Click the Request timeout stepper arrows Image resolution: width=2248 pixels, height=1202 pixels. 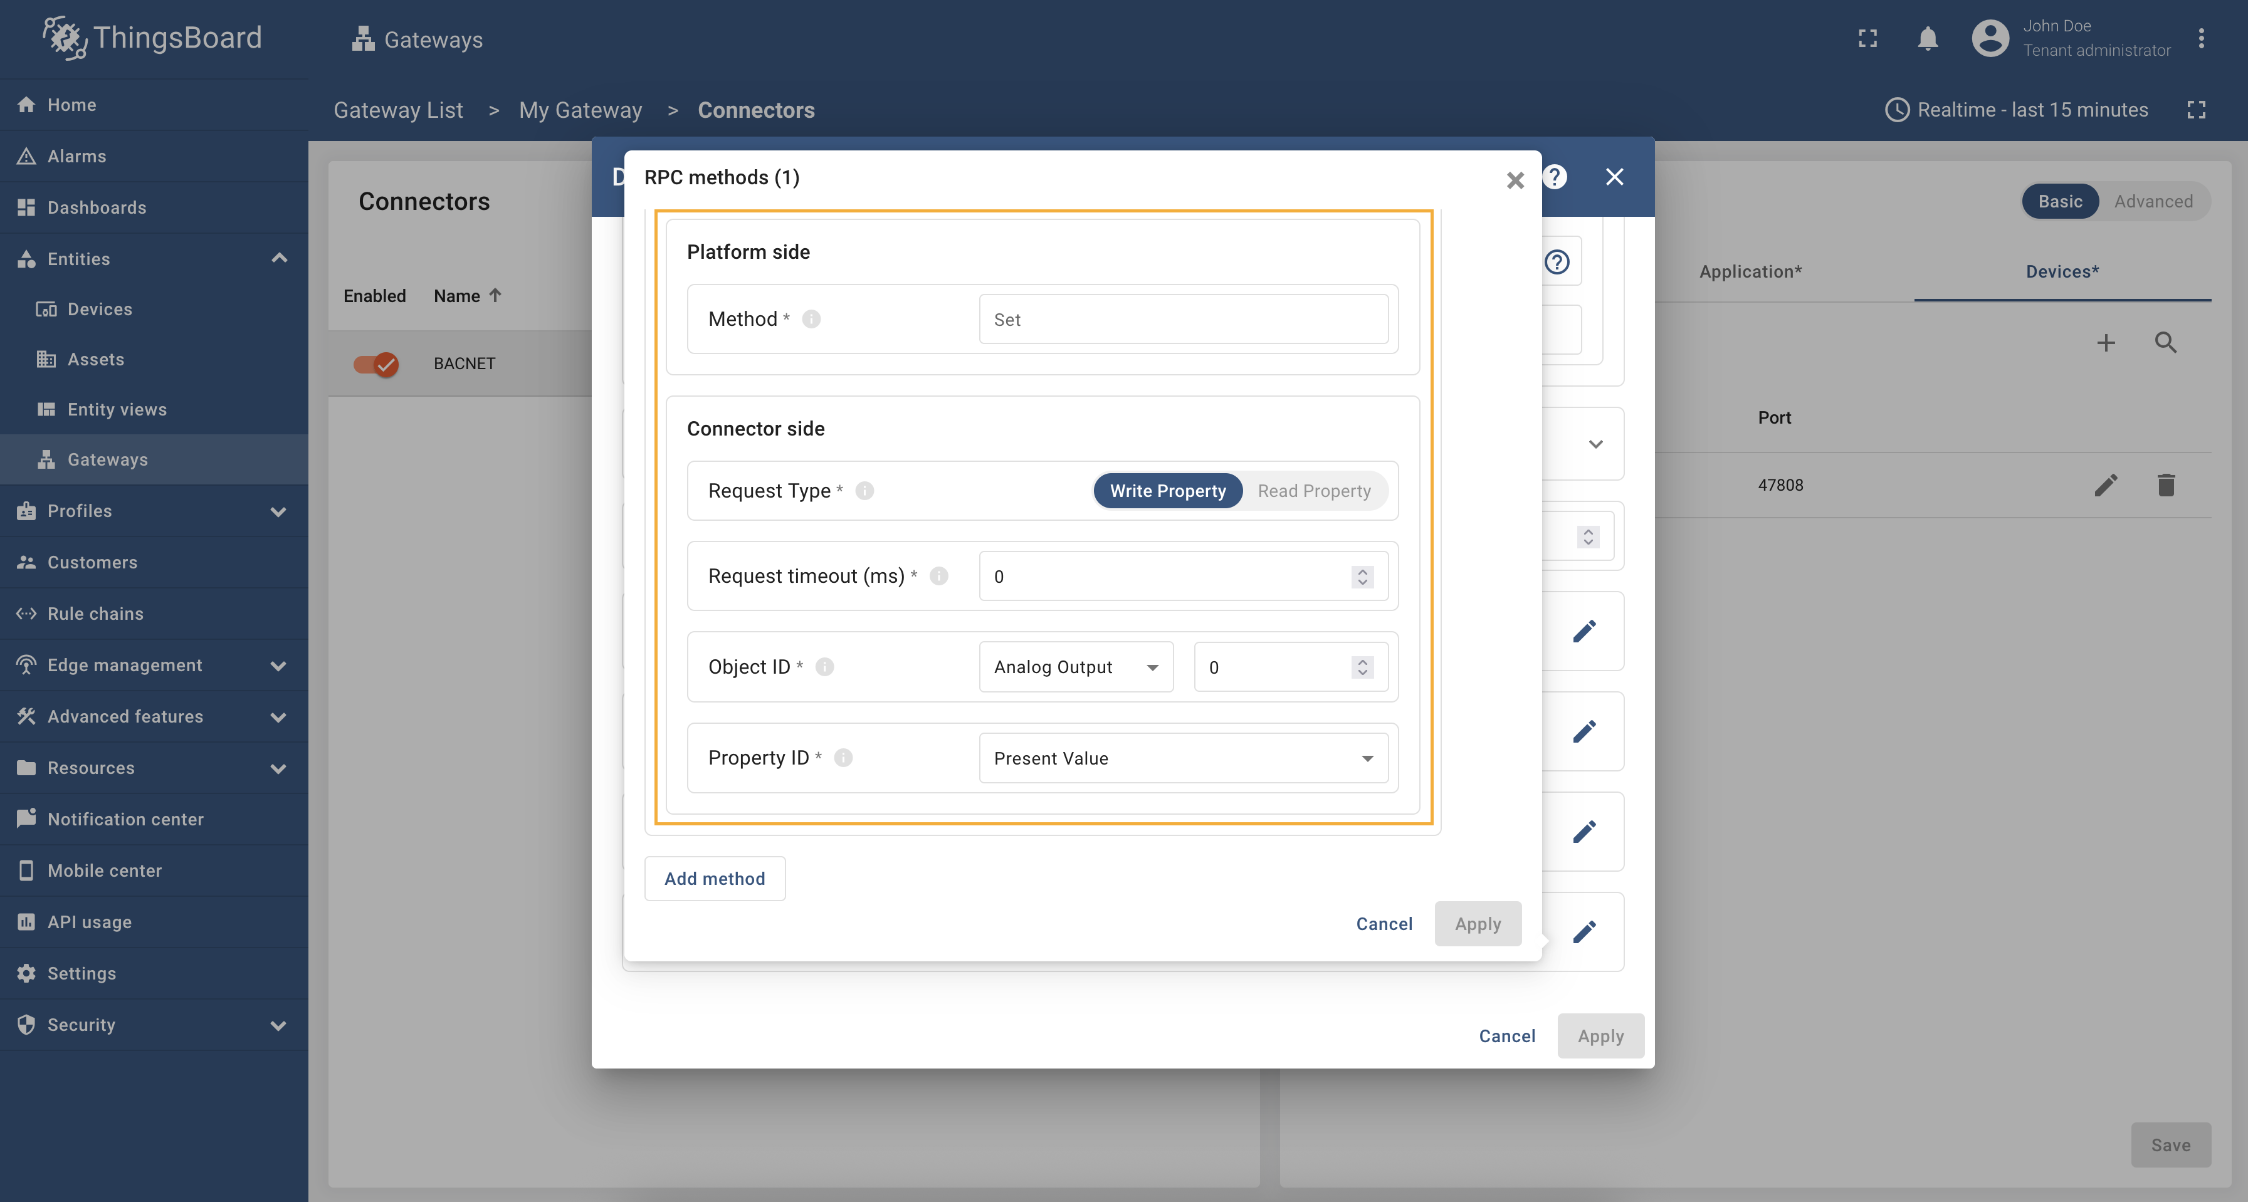click(x=1362, y=577)
